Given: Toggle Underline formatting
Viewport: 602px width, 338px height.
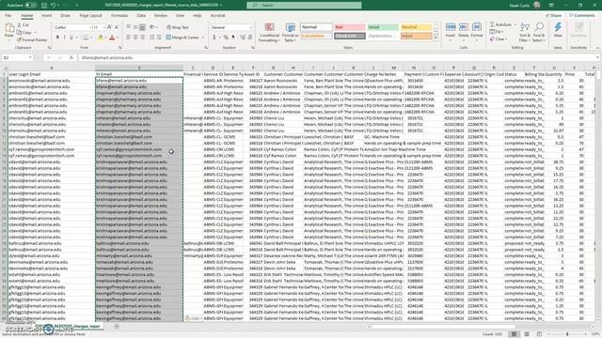Looking at the screenshot, I should point(71,38).
